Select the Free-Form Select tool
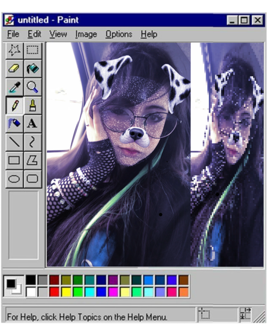 [14, 50]
